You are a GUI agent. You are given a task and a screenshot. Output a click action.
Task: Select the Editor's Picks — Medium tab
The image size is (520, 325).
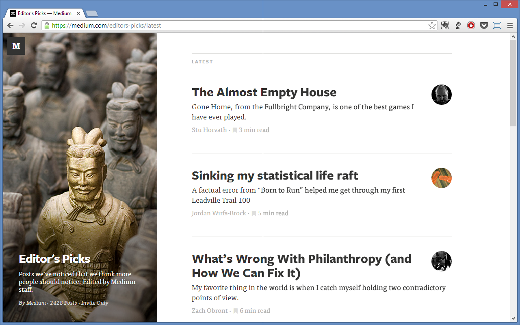44,13
